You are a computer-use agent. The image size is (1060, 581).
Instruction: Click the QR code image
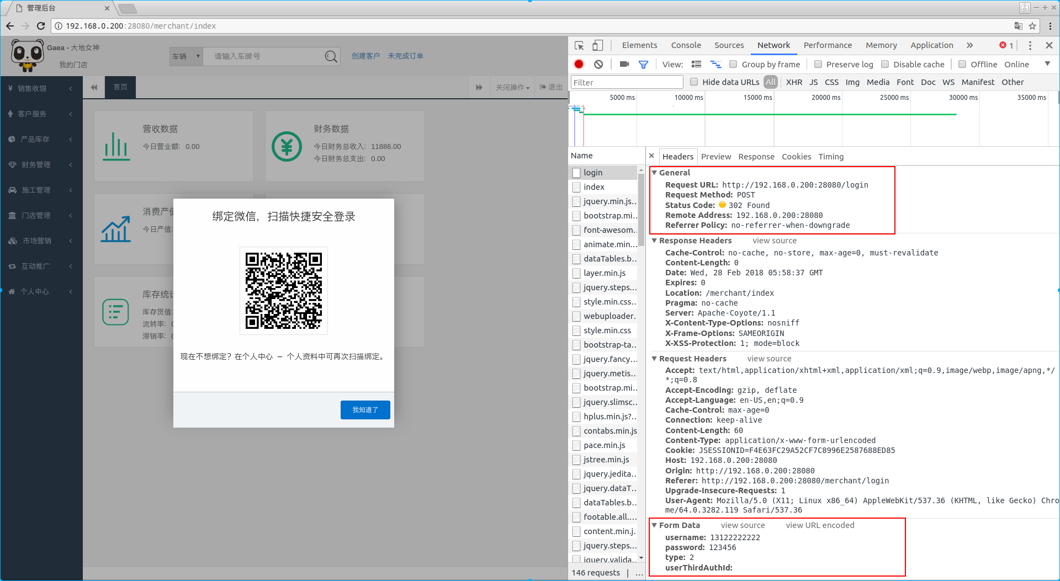pos(284,291)
